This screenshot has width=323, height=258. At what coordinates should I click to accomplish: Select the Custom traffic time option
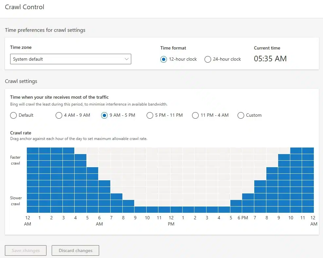[x=241, y=115]
